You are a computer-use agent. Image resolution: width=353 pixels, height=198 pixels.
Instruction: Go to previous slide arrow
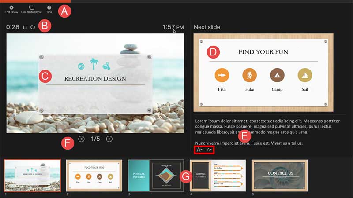[82, 139]
